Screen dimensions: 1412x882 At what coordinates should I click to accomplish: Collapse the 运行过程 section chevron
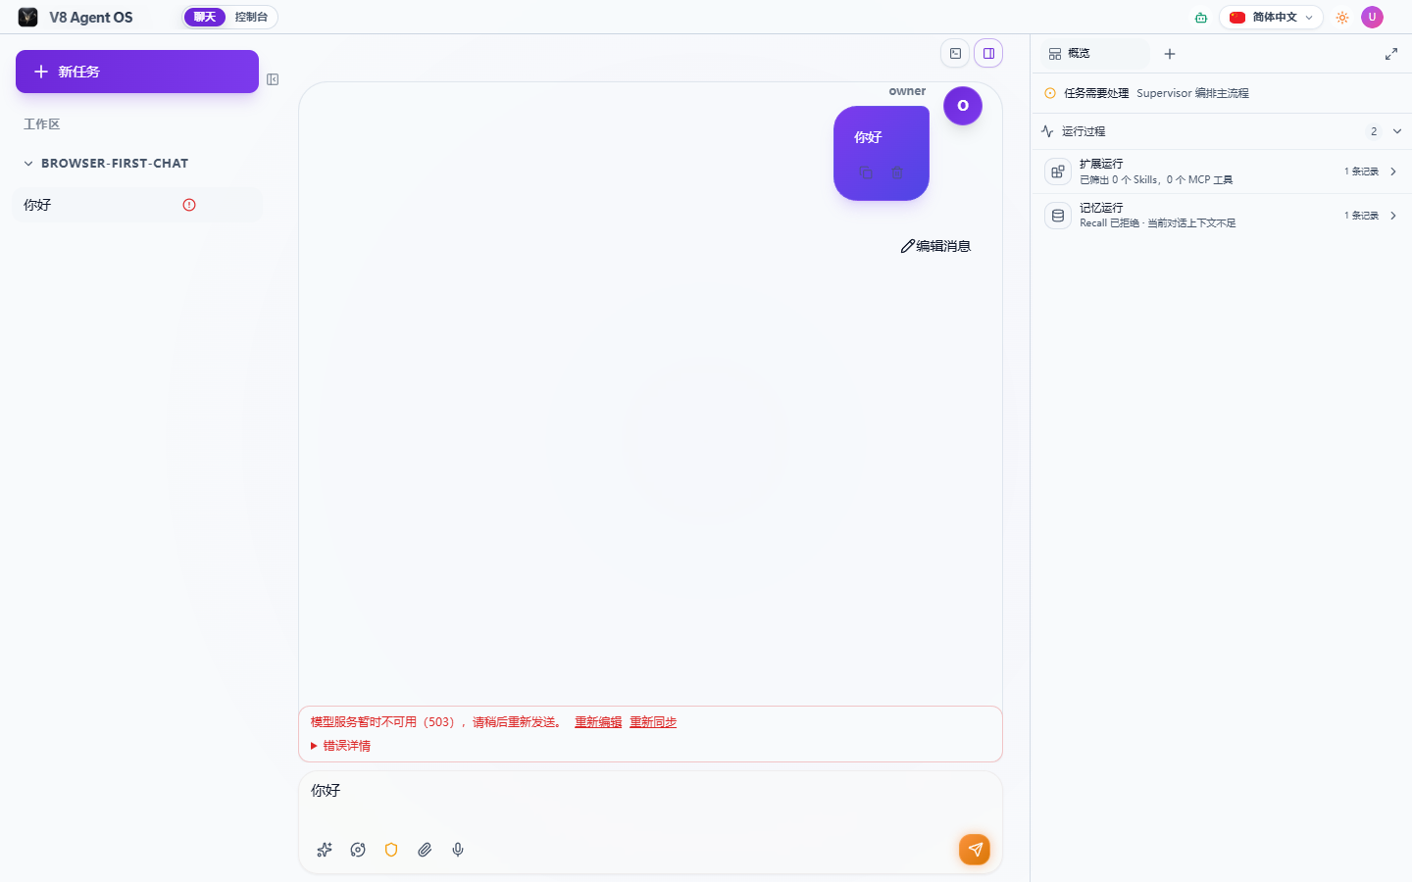[1397, 131]
